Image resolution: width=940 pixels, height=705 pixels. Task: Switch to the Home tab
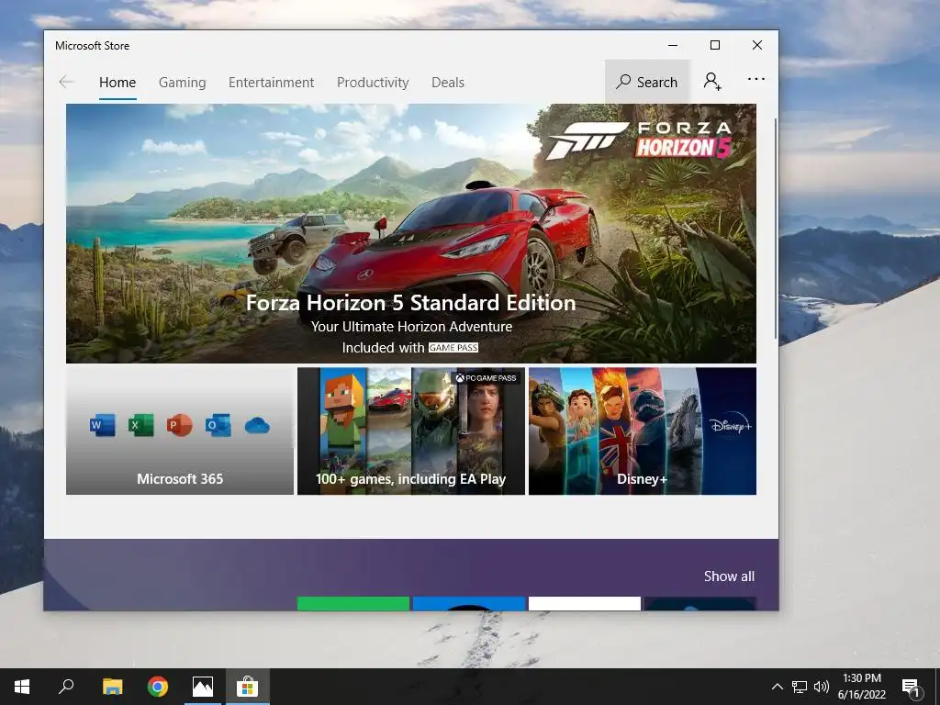117,82
